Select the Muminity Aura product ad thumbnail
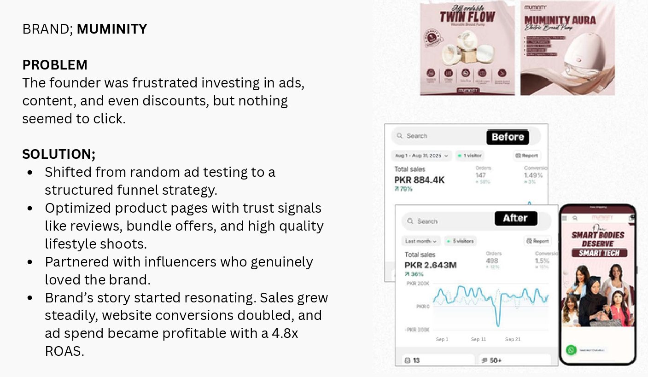Screen dimensions: 648x377 click(x=567, y=48)
